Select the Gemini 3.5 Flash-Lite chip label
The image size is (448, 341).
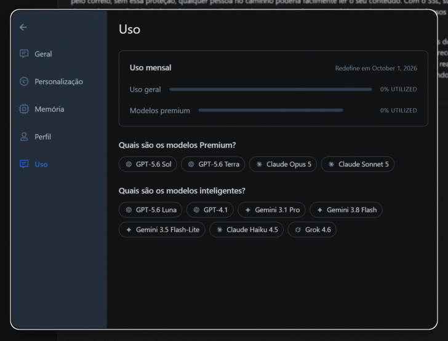click(x=167, y=230)
